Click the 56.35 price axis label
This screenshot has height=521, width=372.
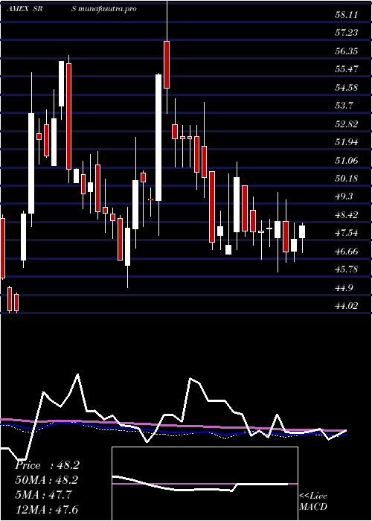tap(347, 51)
